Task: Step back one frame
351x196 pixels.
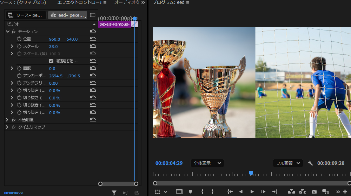Action: coord(241,192)
